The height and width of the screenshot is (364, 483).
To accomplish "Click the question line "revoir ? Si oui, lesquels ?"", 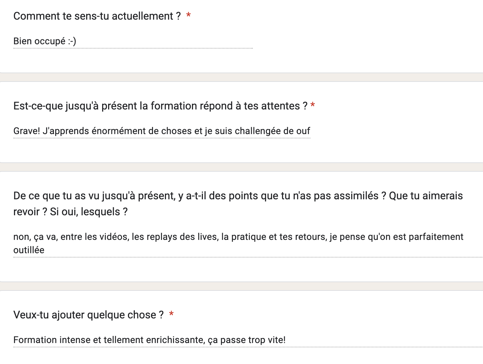I will click(71, 212).
